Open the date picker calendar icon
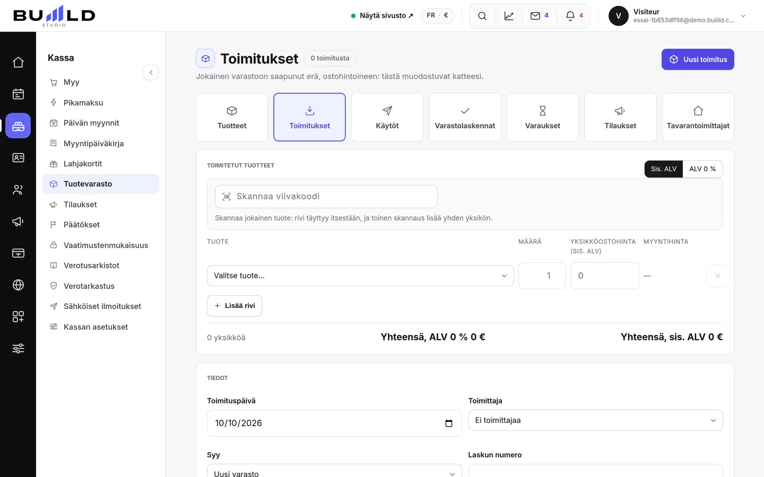Viewport: 764px width, 477px height. pos(449,423)
